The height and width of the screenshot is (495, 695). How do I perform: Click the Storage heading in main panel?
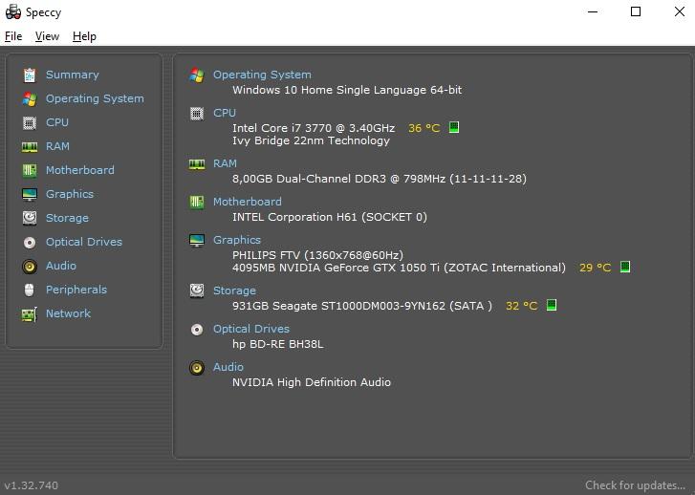click(x=234, y=291)
